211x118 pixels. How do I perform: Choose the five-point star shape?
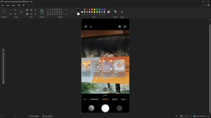pos(52,14)
